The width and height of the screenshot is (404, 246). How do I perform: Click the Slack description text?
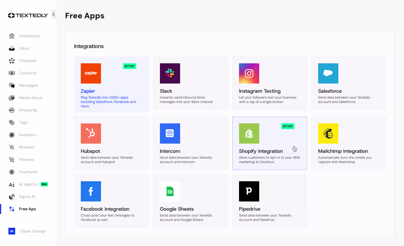[x=187, y=100]
